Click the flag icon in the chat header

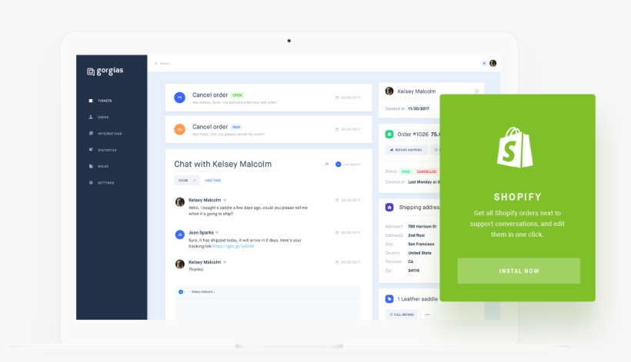tap(327, 164)
